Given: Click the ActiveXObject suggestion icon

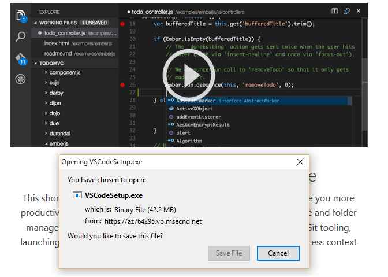Looking at the screenshot, I should [171, 109].
